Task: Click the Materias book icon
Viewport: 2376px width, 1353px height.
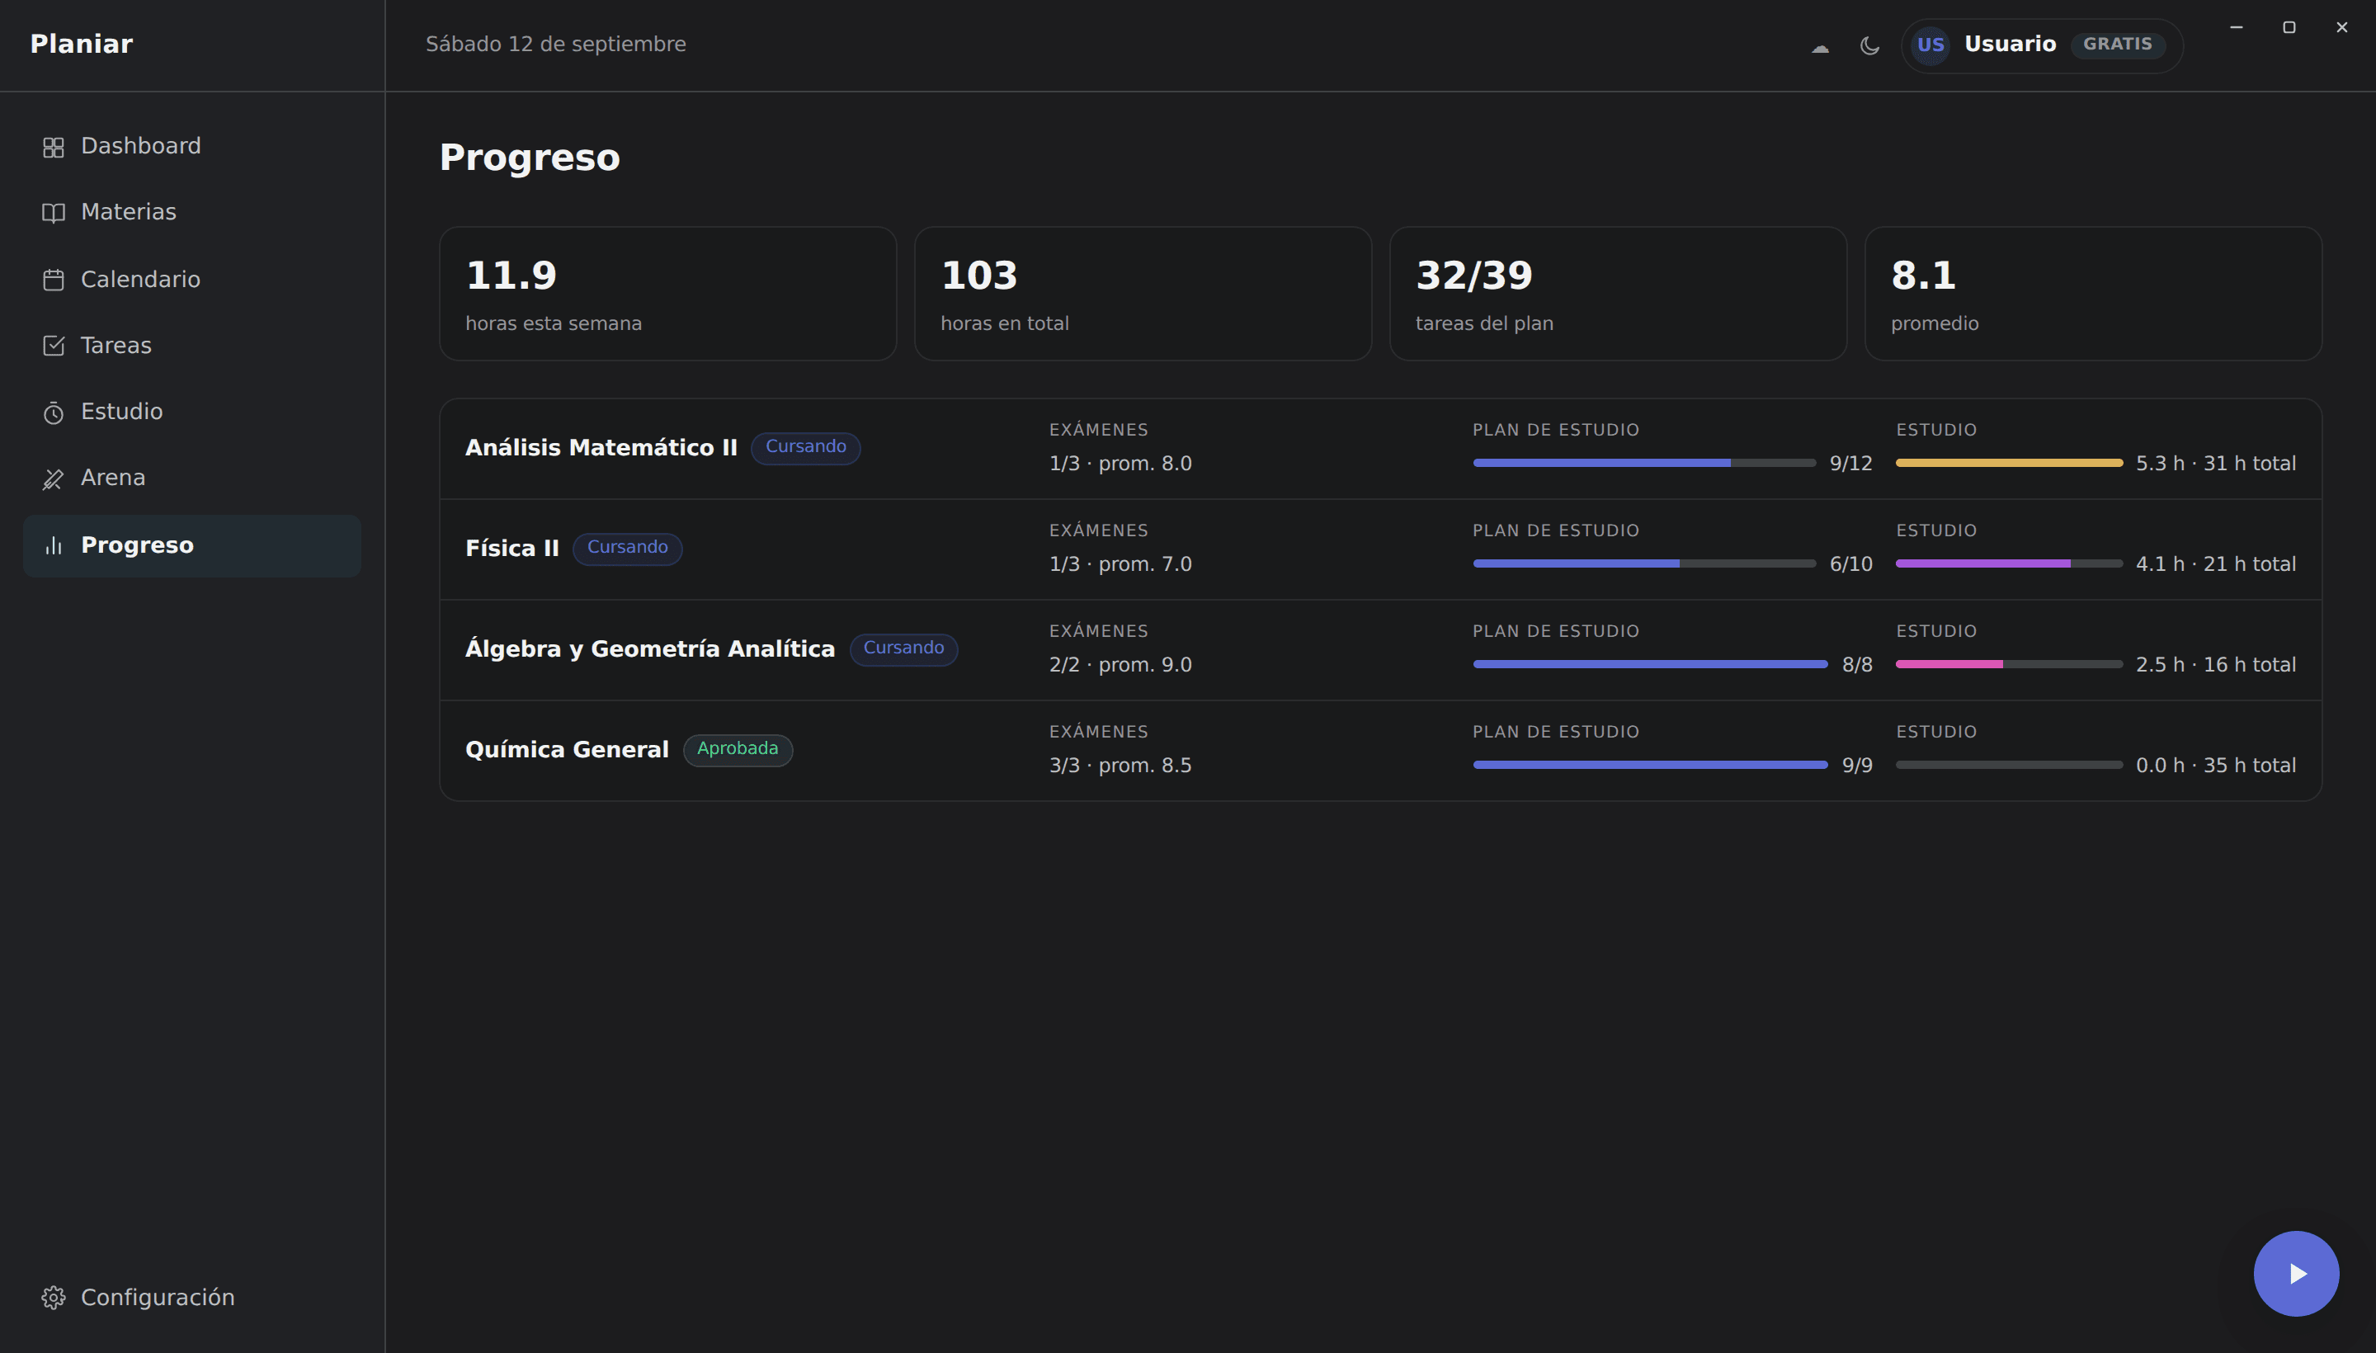Action: point(53,213)
